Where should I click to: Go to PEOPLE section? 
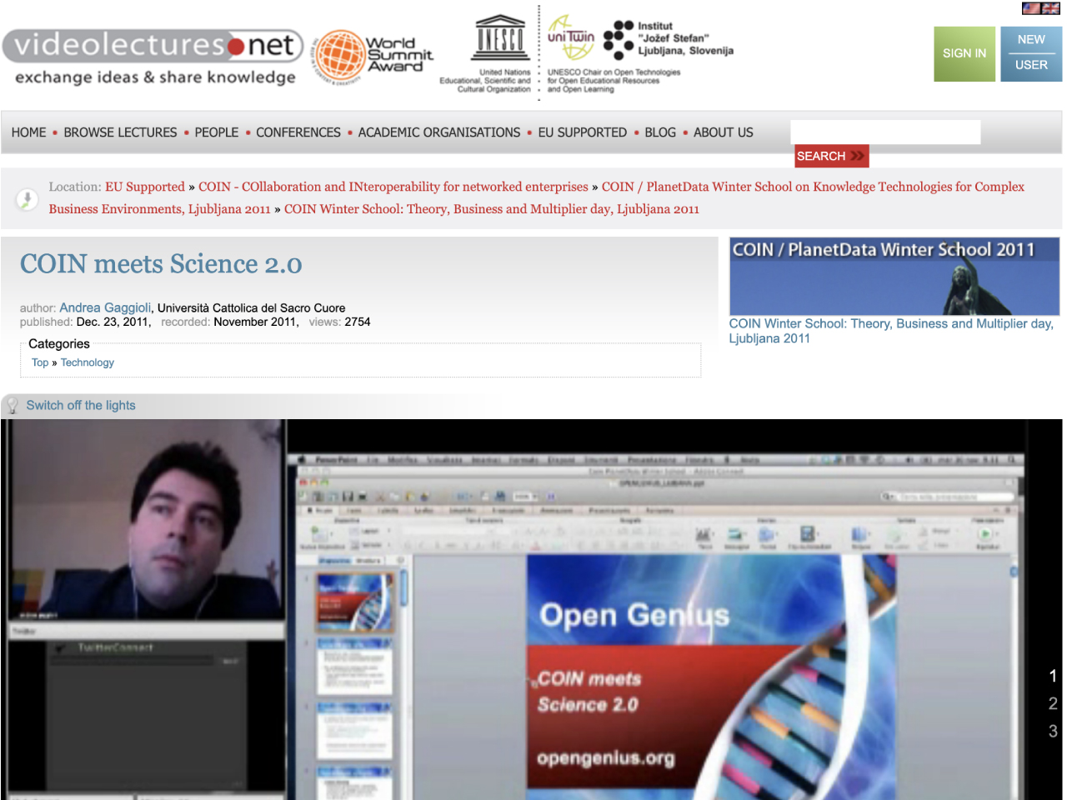(x=217, y=132)
